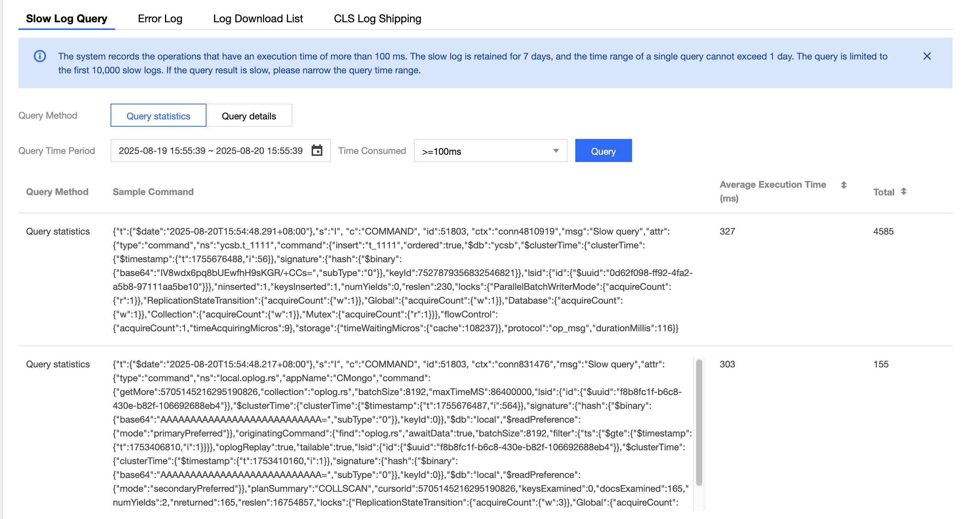Viewport: 964px width, 519px height.
Task: Click the 4585 total count value
Action: pyautogui.click(x=883, y=231)
